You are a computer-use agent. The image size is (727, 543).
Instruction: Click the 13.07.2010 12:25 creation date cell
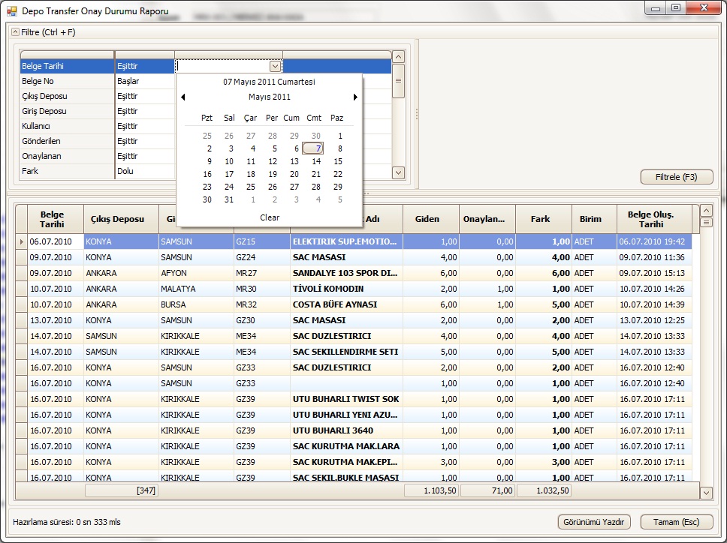point(654,320)
